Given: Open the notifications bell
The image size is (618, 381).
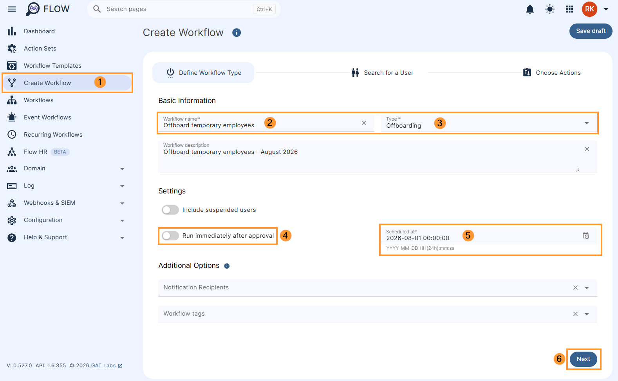Looking at the screenshot, I should [530, 9].
